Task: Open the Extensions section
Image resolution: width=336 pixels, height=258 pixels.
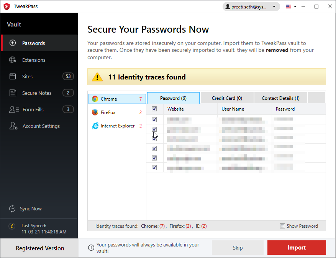Action: [34, 60]
